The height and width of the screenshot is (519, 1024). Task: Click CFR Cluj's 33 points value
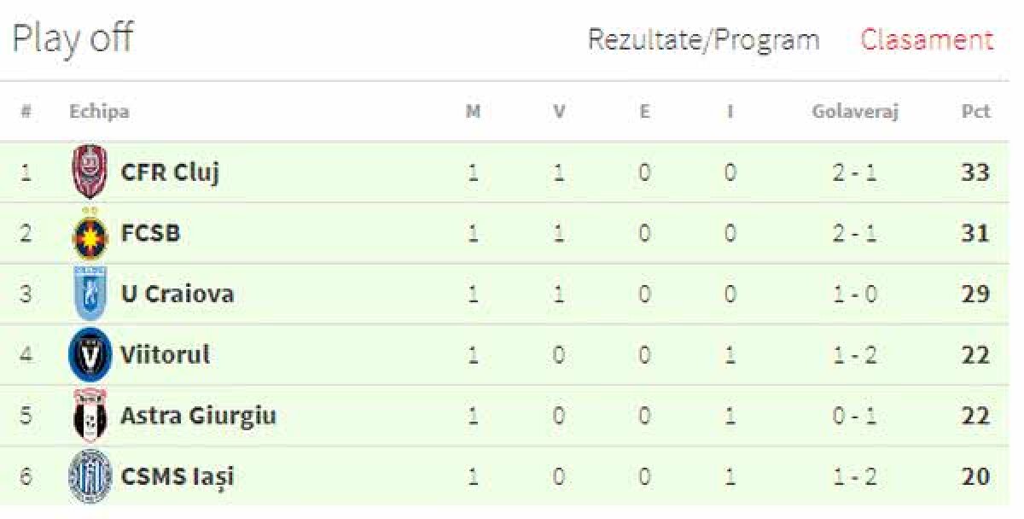tap(975, 172)
